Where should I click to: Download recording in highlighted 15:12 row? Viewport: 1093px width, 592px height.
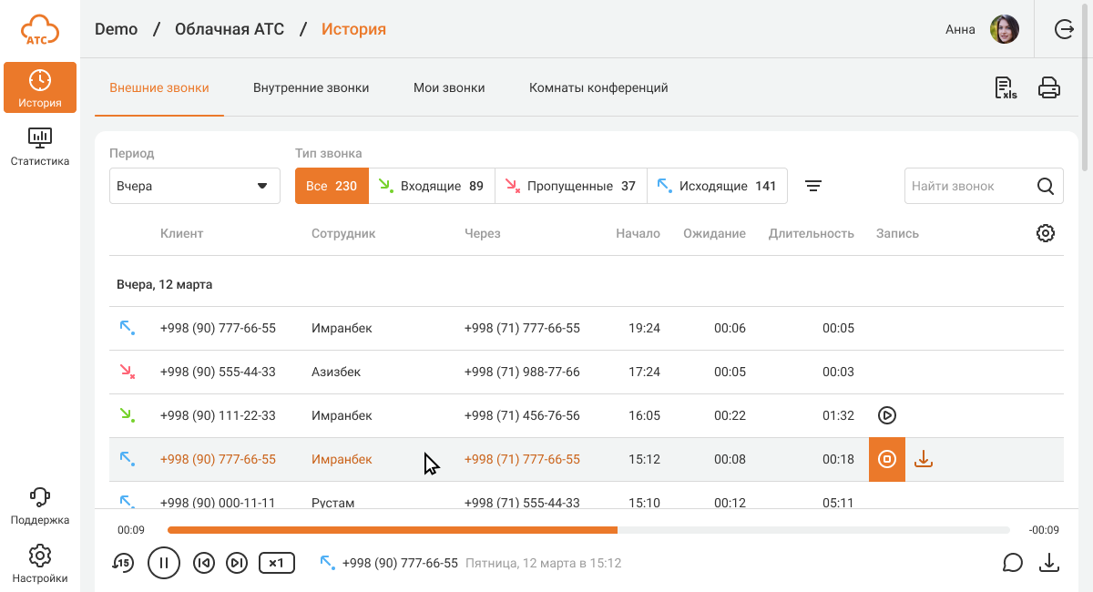point(924,459)
